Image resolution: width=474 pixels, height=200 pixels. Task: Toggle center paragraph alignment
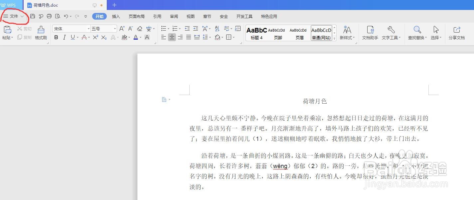(x=172, y=37)
